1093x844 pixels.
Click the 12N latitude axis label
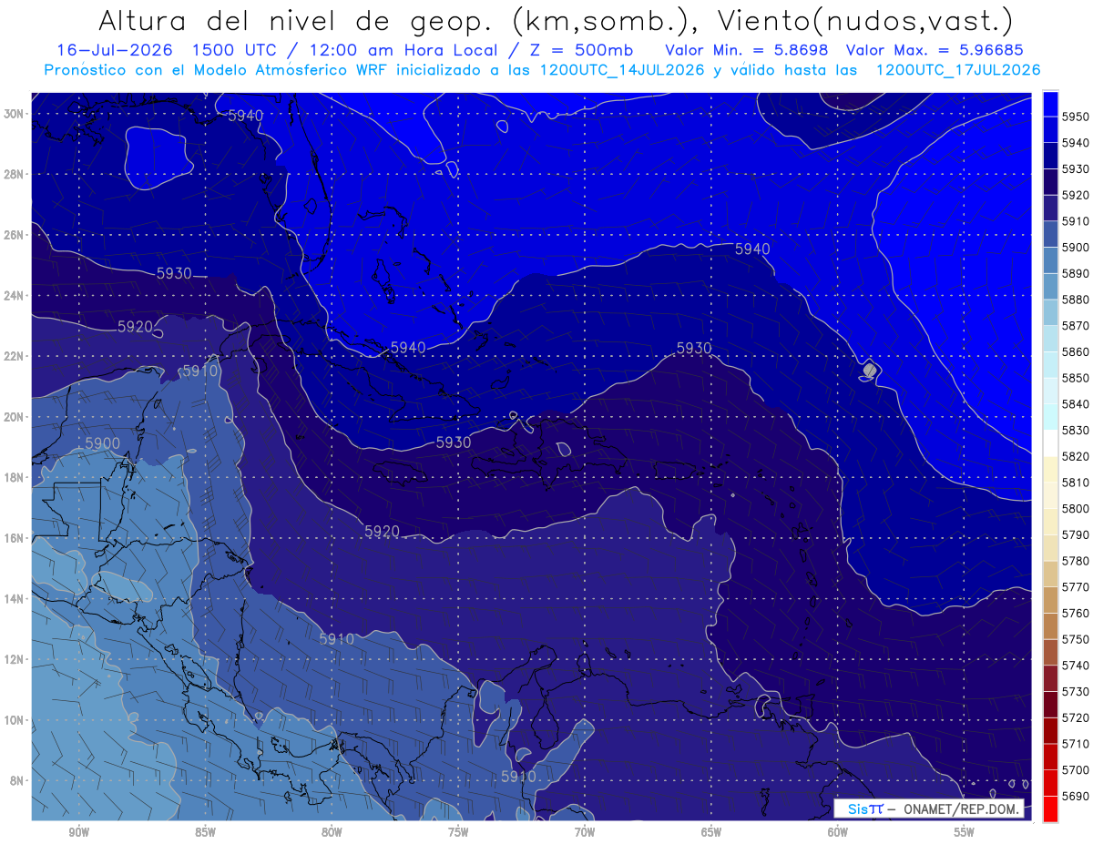14,658
